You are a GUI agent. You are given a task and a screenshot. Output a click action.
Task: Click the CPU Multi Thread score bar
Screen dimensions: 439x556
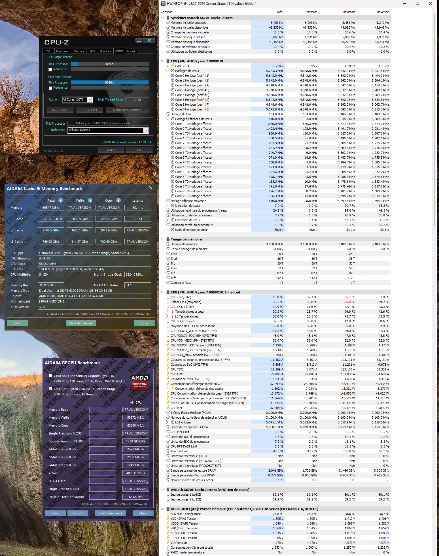click(110, 82)
